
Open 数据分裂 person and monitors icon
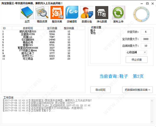(87, 12)
